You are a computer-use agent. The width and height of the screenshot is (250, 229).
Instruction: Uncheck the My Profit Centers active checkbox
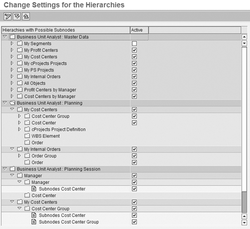(x=134, y=50)
